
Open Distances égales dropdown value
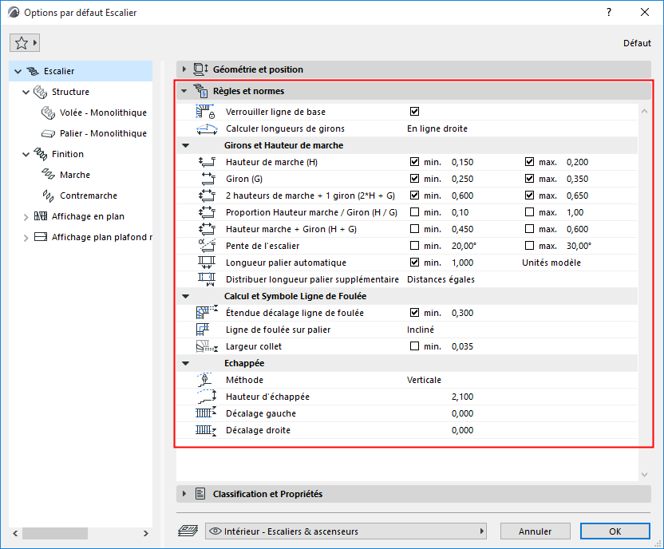tap(441, 279)
